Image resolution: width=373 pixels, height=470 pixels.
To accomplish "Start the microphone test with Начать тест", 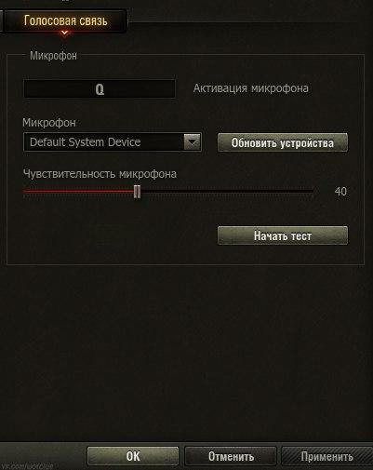I will (x=283, y=235).
